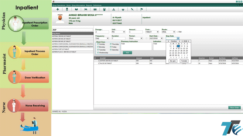Check the Sunday week day checkbox
243x136 pixels.
(98, 44)
